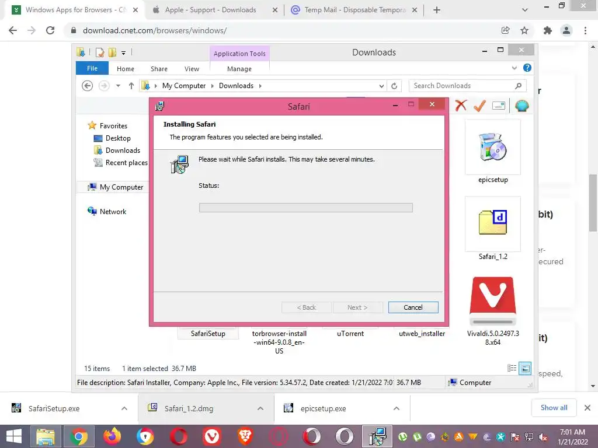
Task: Open Vivaldi from the taskbar
Action: 211,436
